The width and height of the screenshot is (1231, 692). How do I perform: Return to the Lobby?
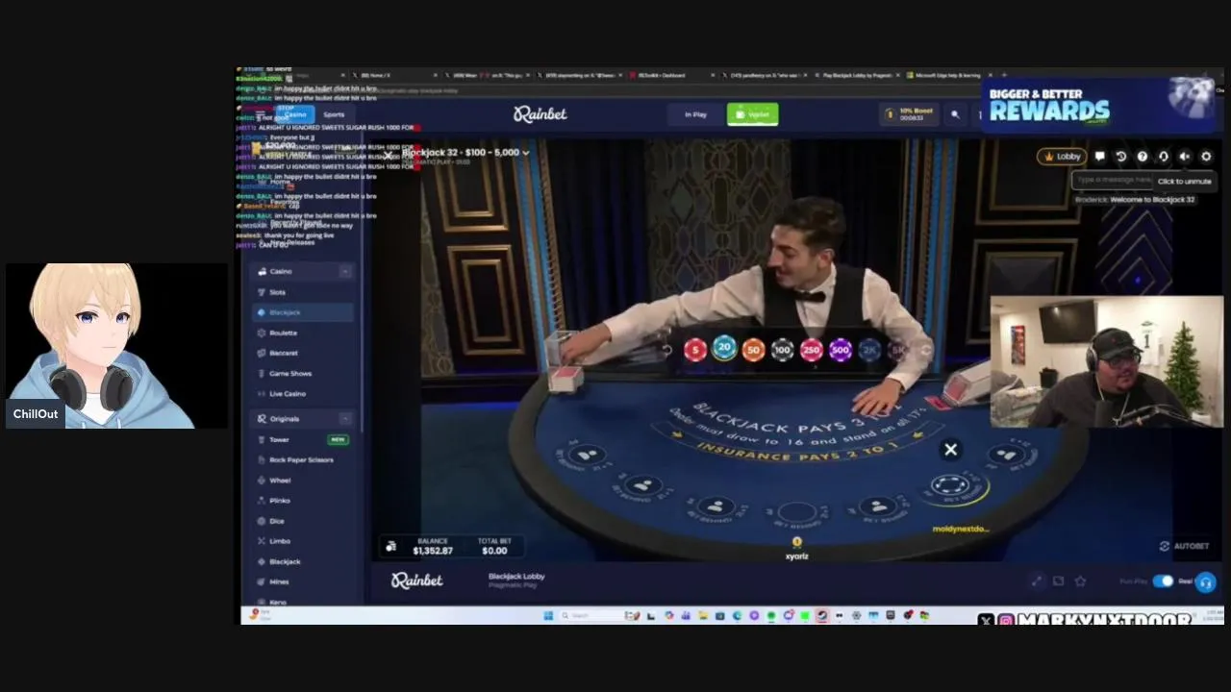(x=1062, y=157)
